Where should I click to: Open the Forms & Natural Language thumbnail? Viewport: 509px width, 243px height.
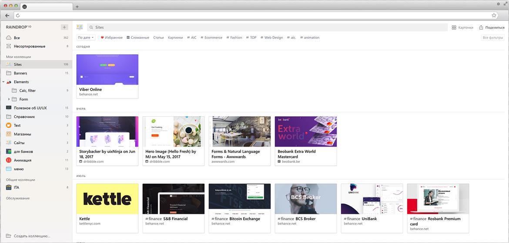click(240, 131)
